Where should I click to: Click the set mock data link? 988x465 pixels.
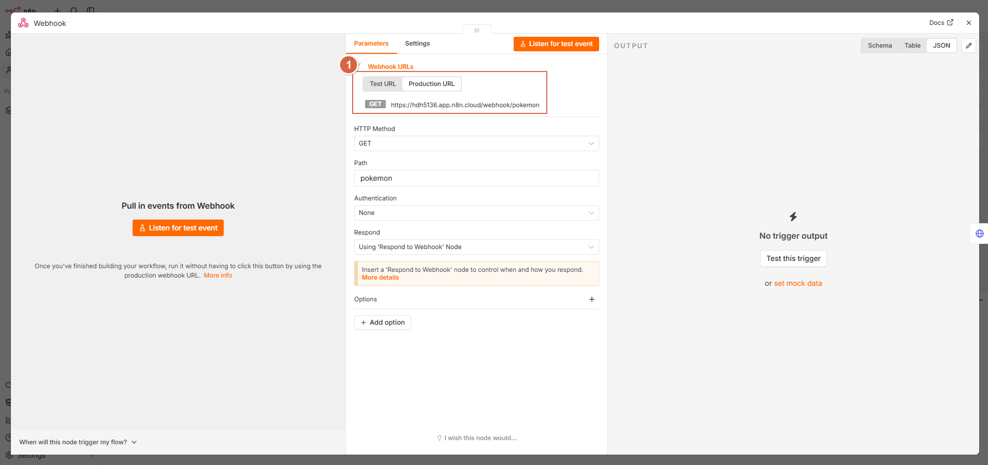click(x=798, y=283)
